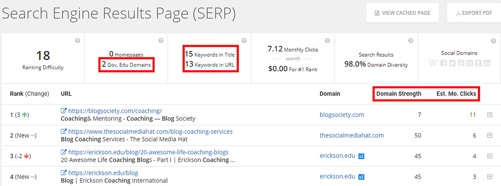Expand row details for rank 4 erickson.edu
The height and width of the screenshot is (186, 501).
[x=490, y=177]
